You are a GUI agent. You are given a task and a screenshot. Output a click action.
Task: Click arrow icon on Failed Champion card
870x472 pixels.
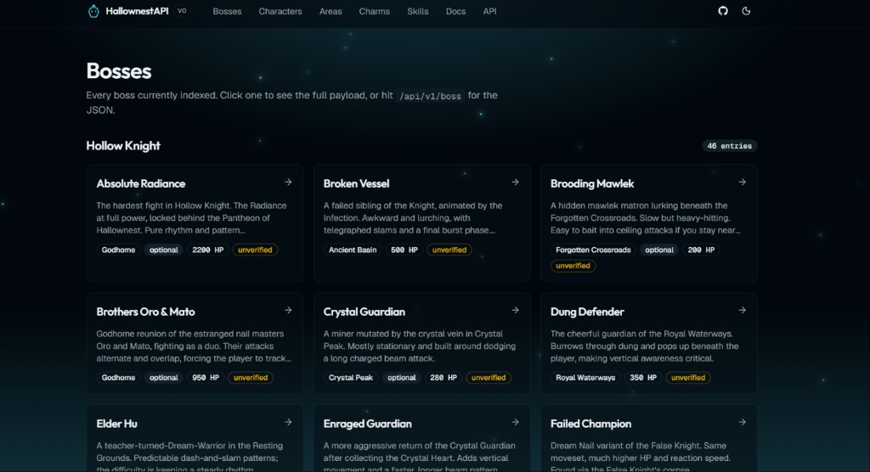742,422
